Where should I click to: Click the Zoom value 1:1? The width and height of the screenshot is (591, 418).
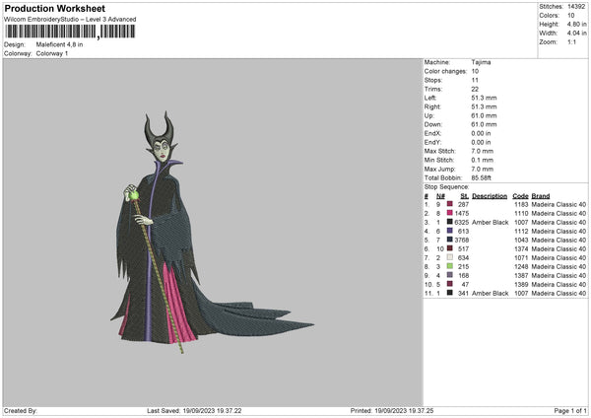coord(571,41)
